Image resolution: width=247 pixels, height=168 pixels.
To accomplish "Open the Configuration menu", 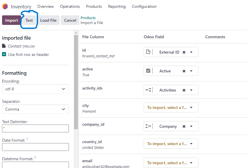I will click(x=144, y=6).
